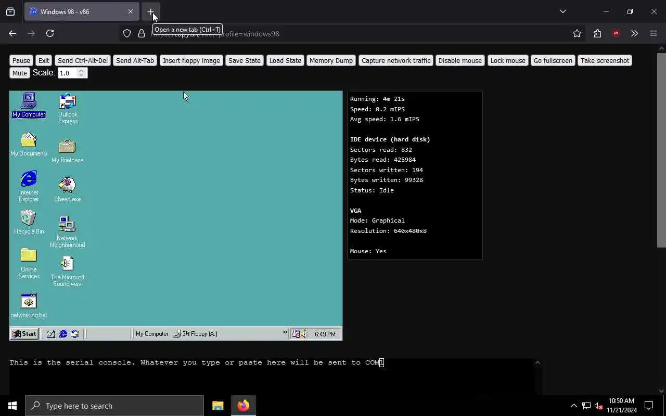Select the Online Services folder icon
This screenshot has height=416, width=666.
tap(29, 264)
